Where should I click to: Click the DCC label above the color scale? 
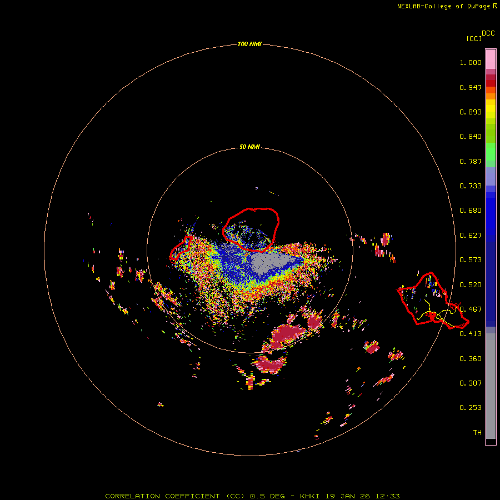click(488, 33)
